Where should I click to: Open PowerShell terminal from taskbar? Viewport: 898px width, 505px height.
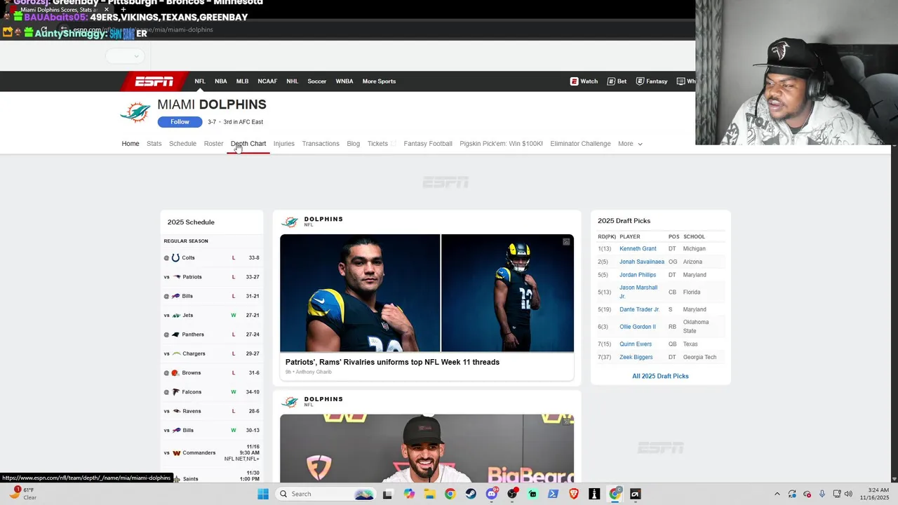click(553, 494)
